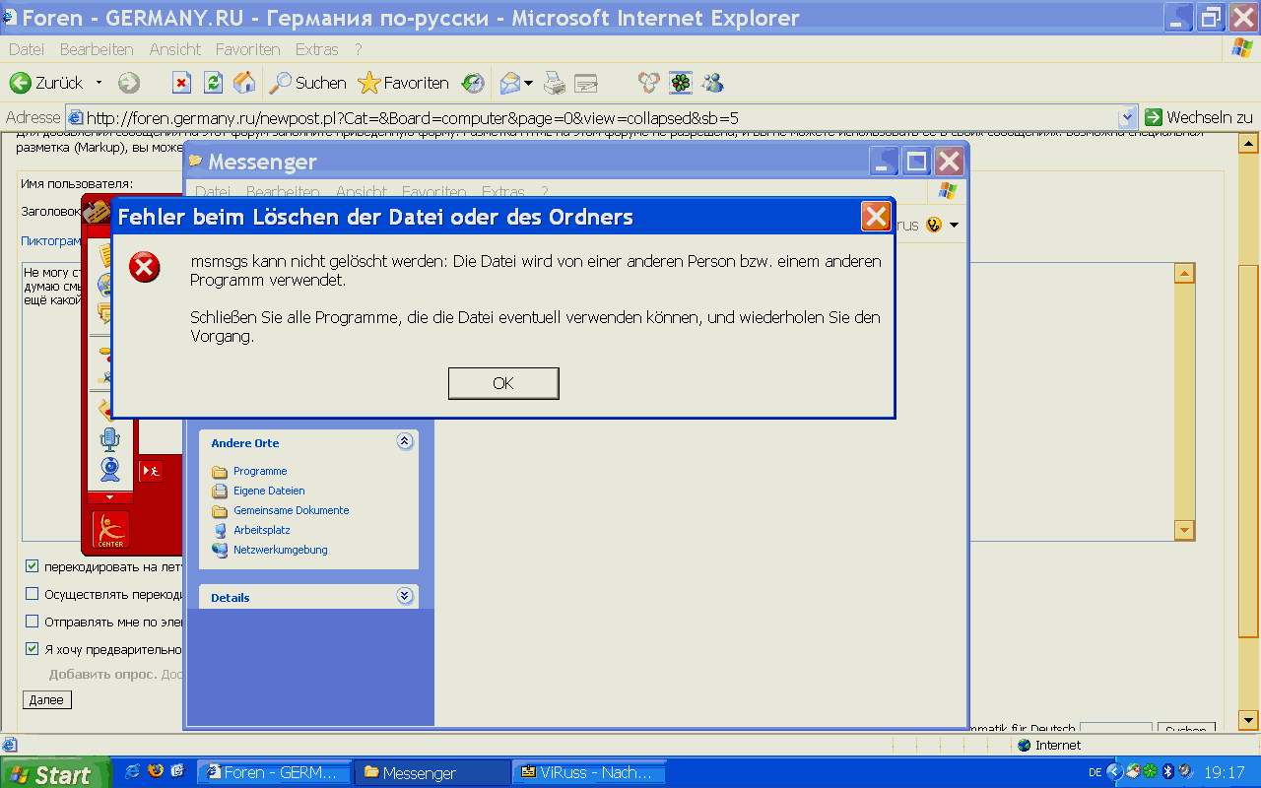Switch to Foren - GERM... taskbar button
1261x788 pixels.
[x=275, y=773]
